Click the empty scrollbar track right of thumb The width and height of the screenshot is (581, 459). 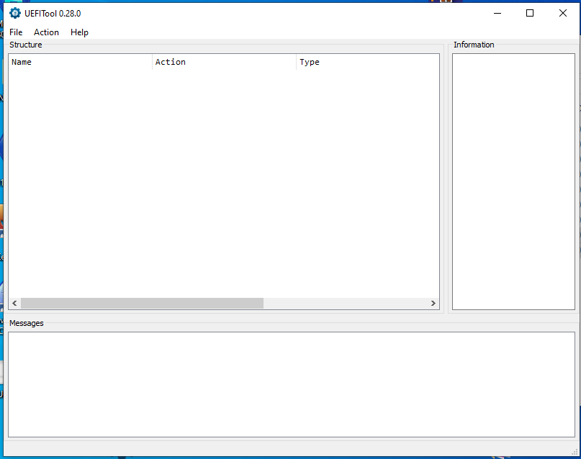point(346,304)
